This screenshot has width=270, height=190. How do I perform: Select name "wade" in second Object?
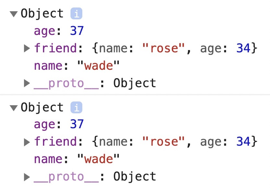coord(77,159)
